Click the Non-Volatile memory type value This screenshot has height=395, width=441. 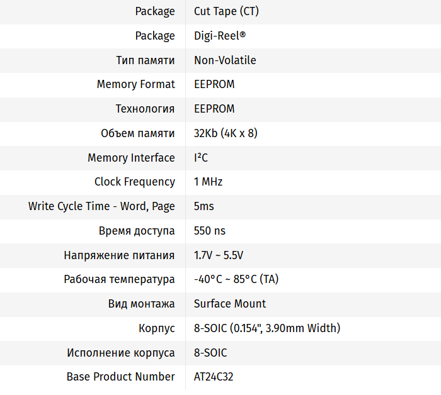tap(225, 60)
